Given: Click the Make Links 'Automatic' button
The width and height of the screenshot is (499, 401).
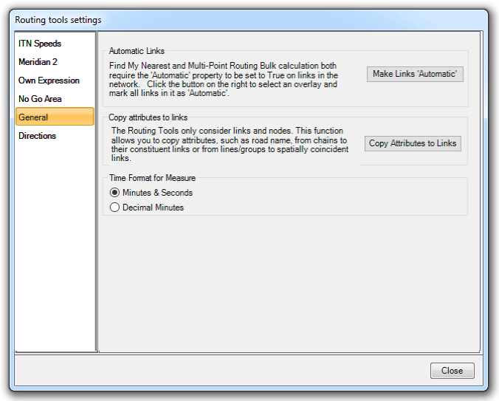Looking at the screenshot, I should pyautogui.click(x=415, y=74).
